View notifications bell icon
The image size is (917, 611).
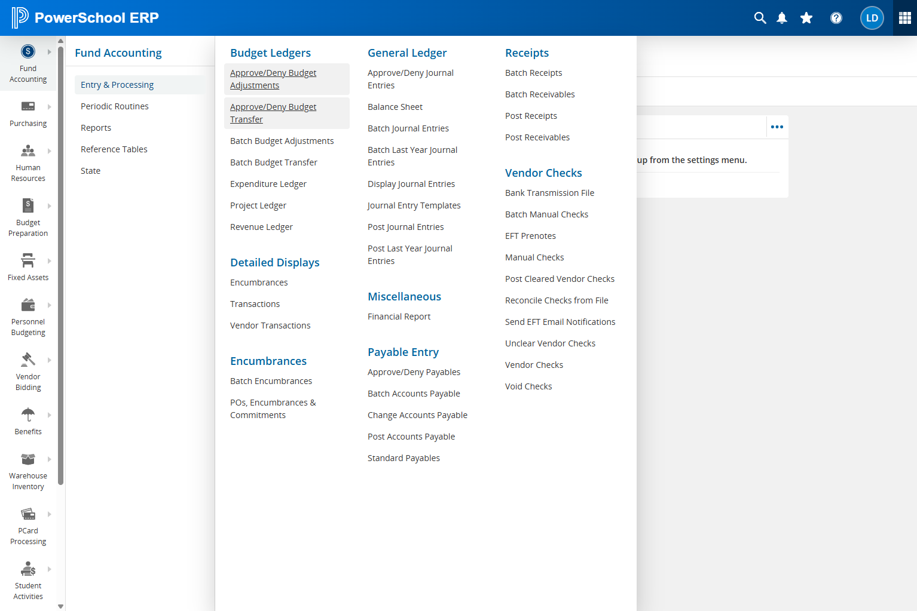[x=782, y=18]
